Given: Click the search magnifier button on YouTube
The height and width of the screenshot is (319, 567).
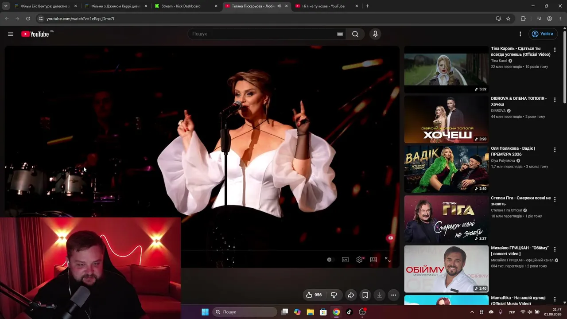Looking at the screenshot, I should (x=355, y=34).
